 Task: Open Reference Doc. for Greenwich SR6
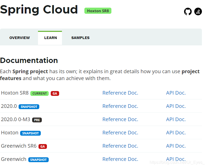pyautogui.click(x=120, y=146)
